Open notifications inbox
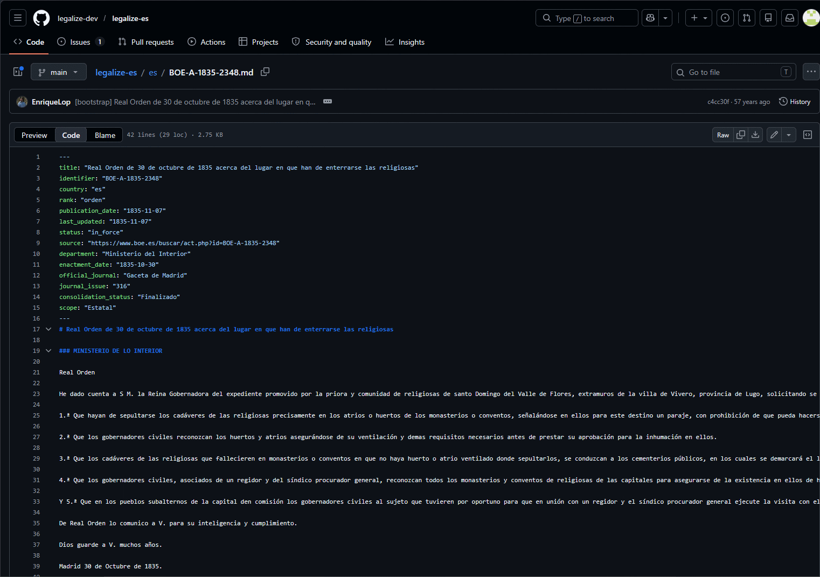Image resolution: width=820 pixels, height=577 pixels. point(790,18)
